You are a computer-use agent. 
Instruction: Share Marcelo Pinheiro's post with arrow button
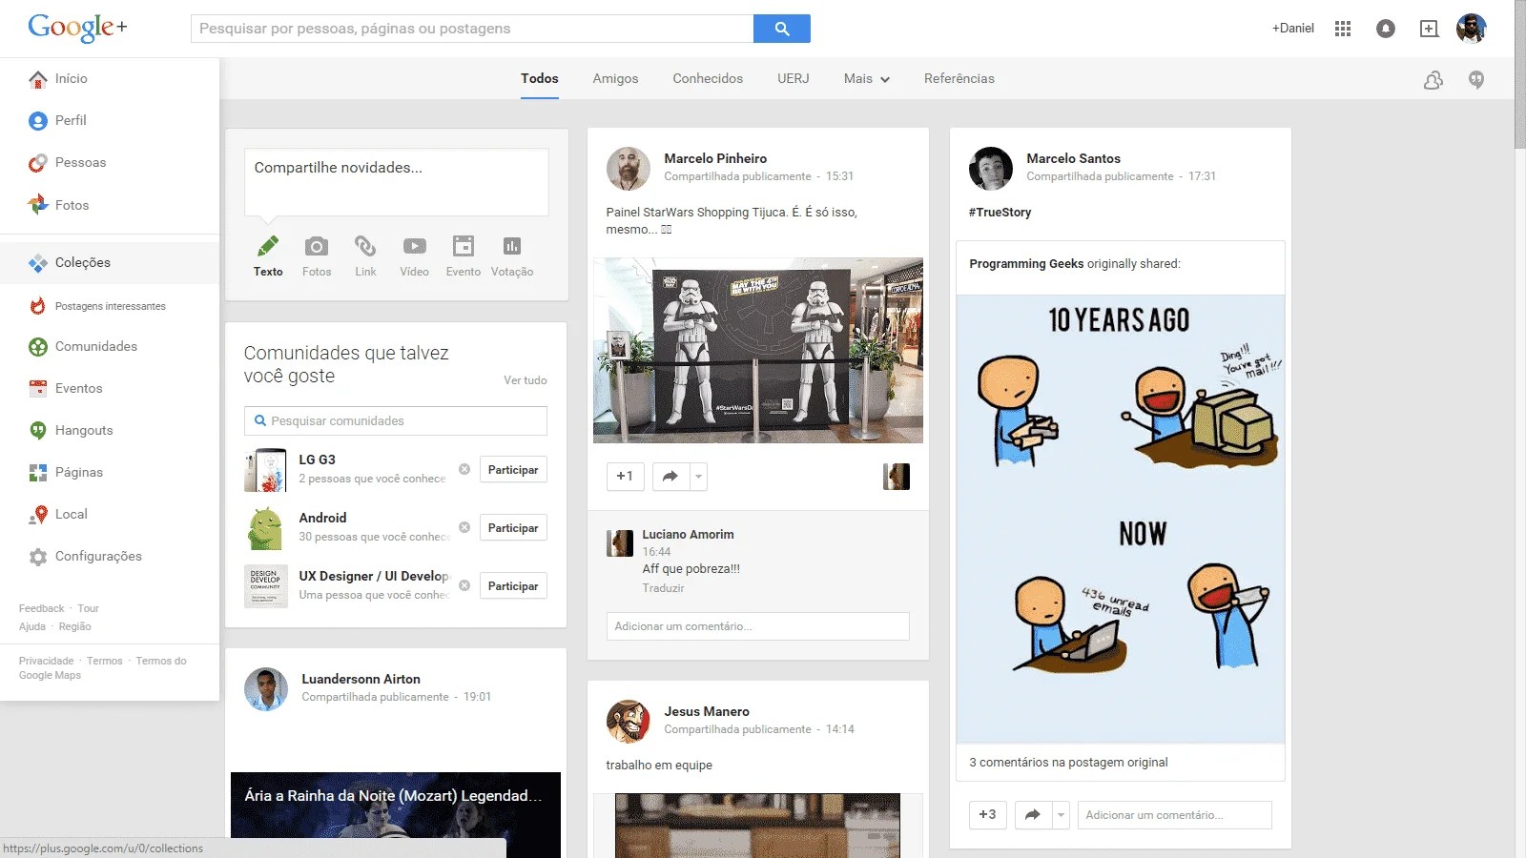670,476
